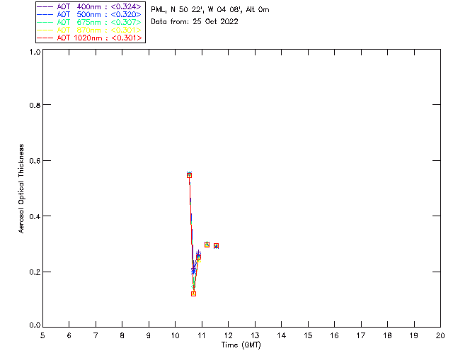Image resolution: width=453 pixels, height=363 pixels.
Task: Click the x-axis tick label 10
Action: pyautogui.click(x=175, y=335)
